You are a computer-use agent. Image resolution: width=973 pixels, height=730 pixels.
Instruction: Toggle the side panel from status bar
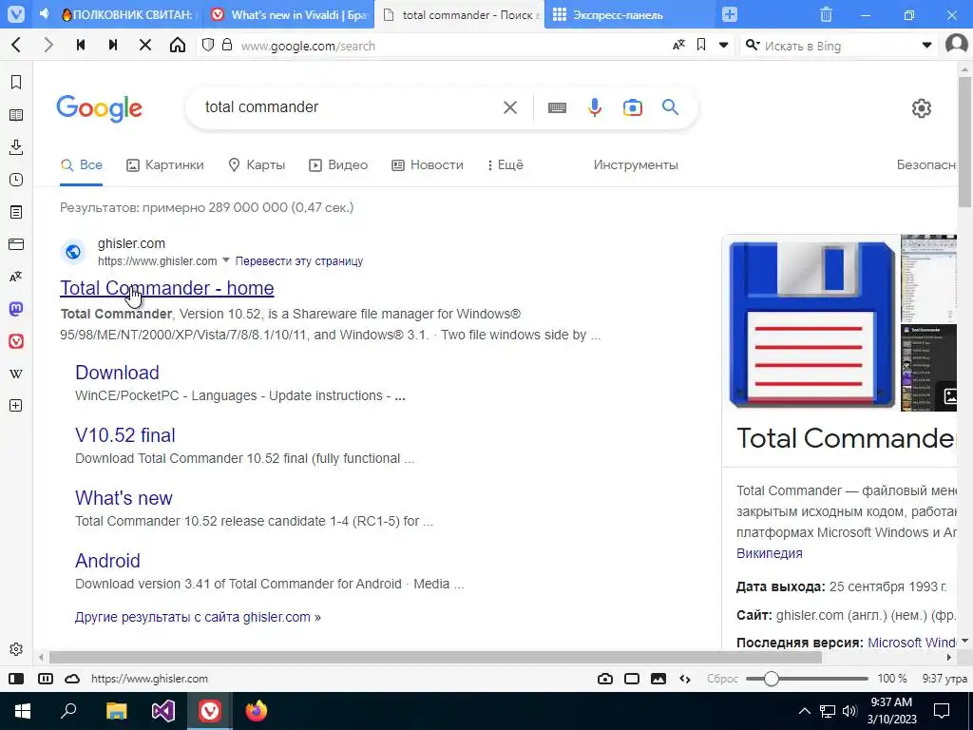tap(16, 679)
